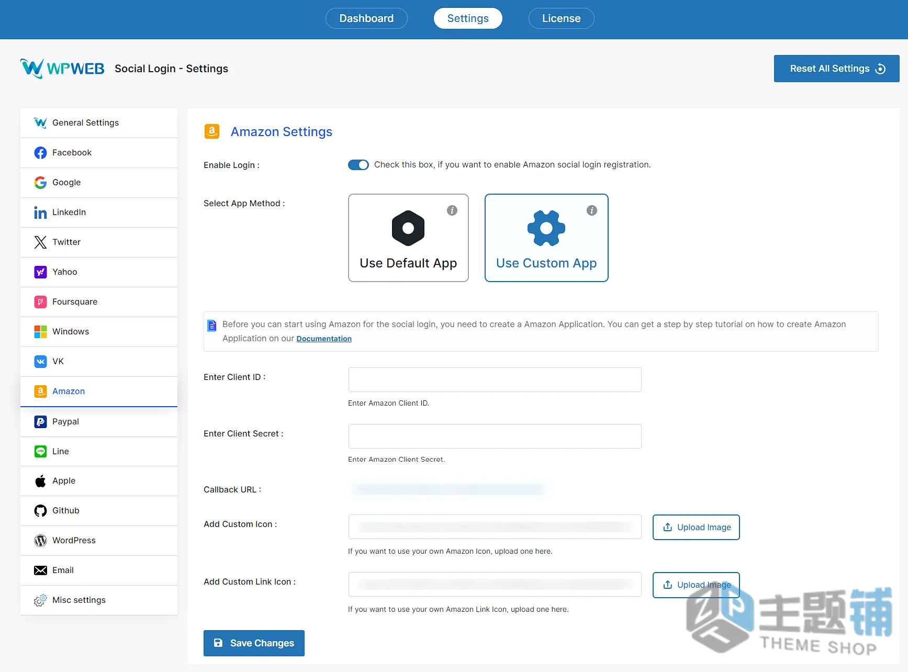Open the Foursquare settings section
This screenshot has width=908, height=672.
tap(99, 301)
